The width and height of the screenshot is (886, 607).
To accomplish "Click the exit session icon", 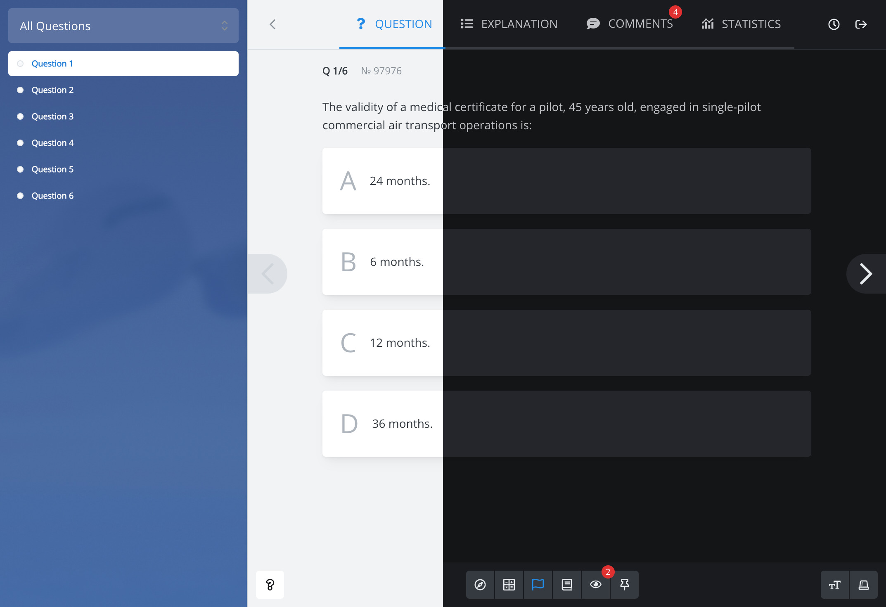I will pyautogui.click(x=861, y=24).
